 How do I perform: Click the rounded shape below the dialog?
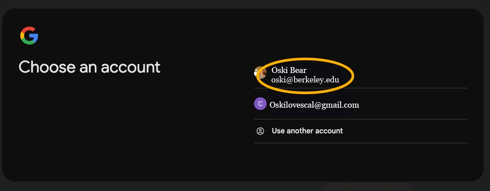(368, 186)
